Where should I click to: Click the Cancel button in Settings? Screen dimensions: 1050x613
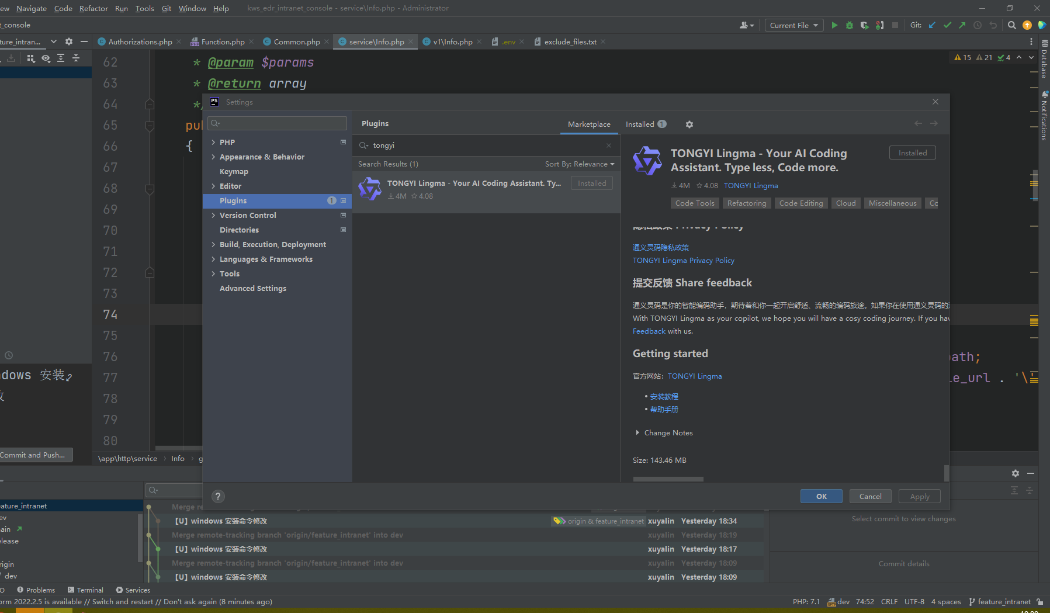click(871, 496)
